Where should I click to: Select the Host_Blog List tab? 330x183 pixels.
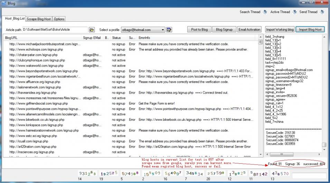click(x=15, y=19)
